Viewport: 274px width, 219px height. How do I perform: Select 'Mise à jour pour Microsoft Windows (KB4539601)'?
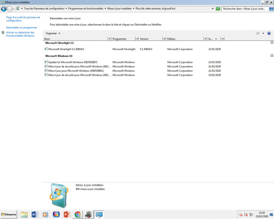(76, 71)
